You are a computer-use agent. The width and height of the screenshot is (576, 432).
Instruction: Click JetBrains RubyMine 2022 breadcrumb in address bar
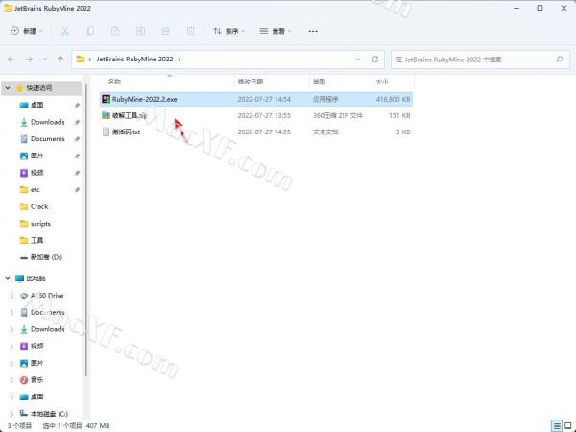[134, 60]
